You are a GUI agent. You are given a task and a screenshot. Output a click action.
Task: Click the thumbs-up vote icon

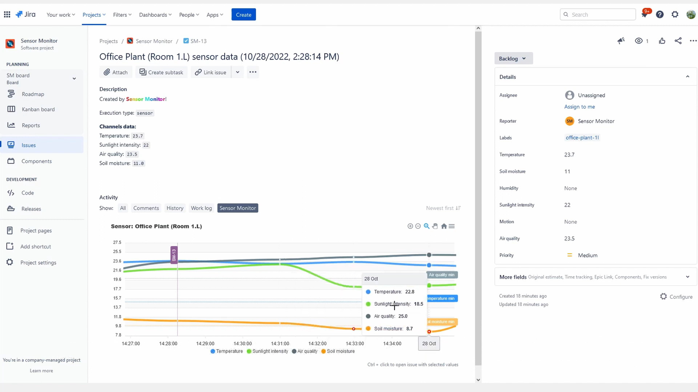(x=662, y=41)
